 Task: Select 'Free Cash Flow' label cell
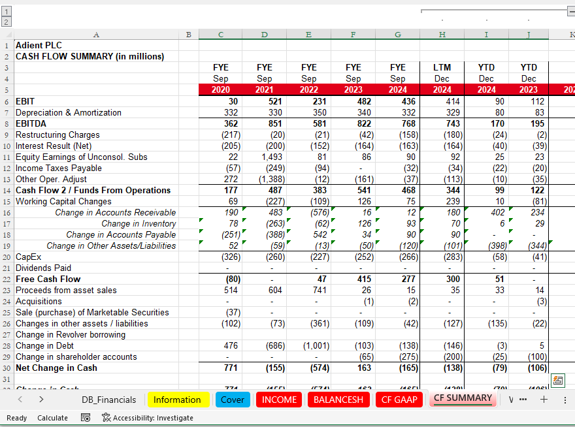point(97,279)
